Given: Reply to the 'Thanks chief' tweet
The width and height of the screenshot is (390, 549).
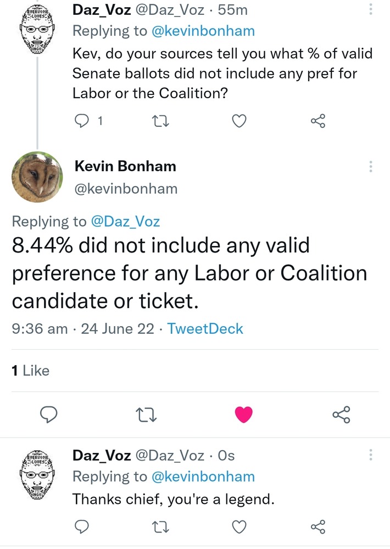Looking at the screenshot, I should (81, 527).
